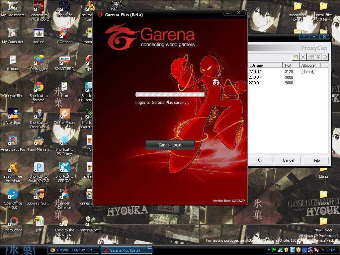This screenshot has height=255, width=340.
Task: Open the OpenOffice 4.0.0 desktop shortcut
Action: (13, 200)
